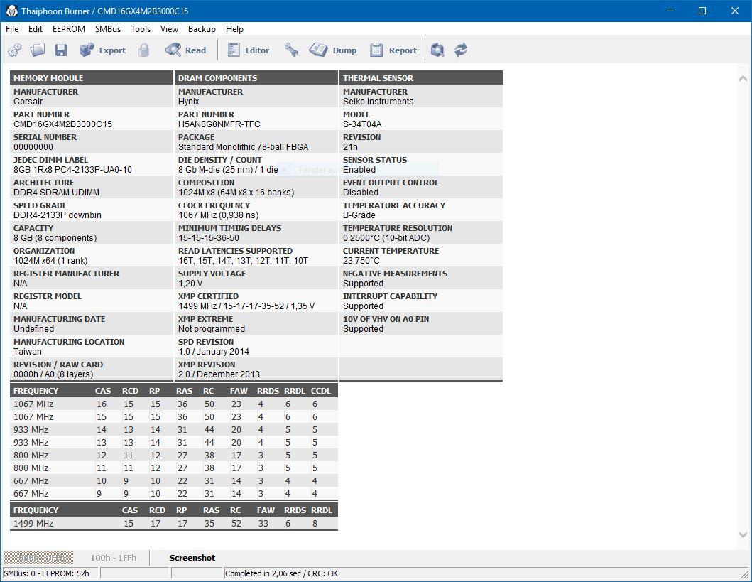Viewport: 752px width, 582px height.
Task: Open the Editor from toolbar
Action: 248,50
